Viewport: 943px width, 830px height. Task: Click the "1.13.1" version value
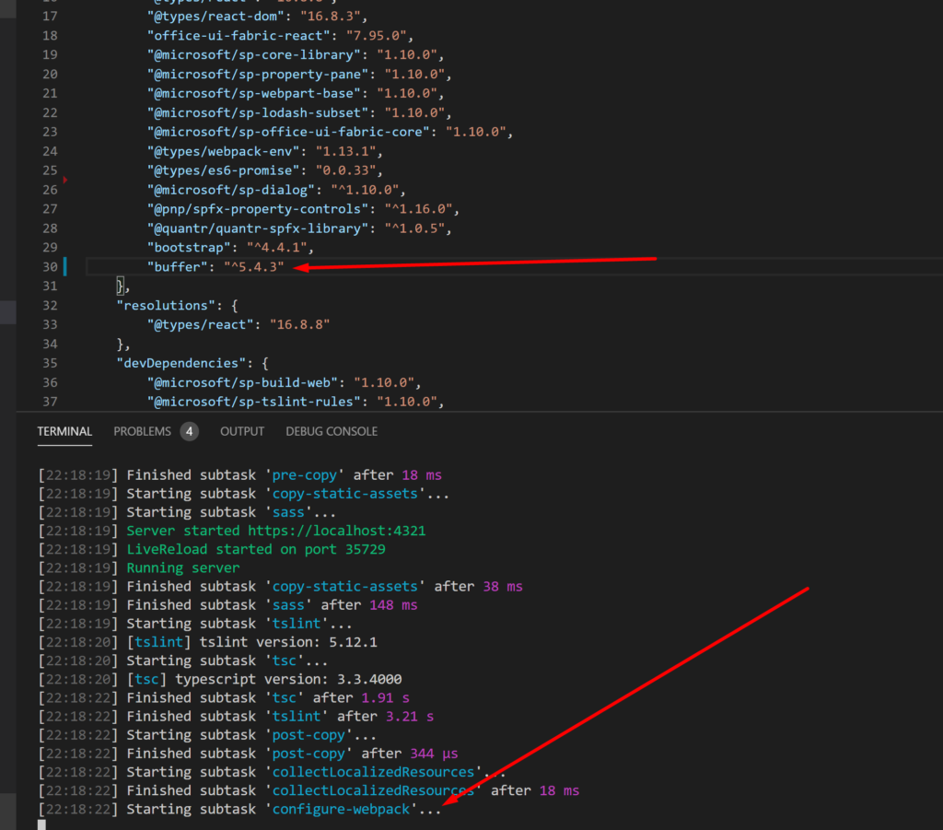345,151
